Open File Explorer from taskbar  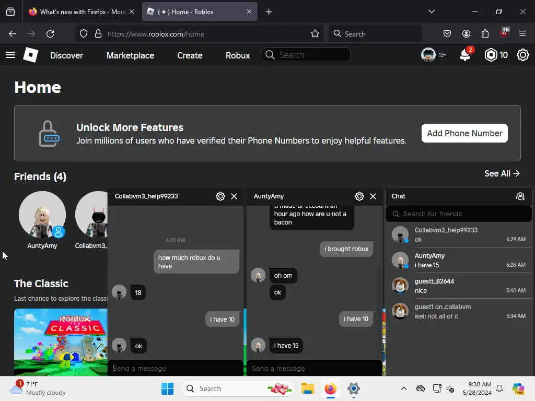pos(307,388)
